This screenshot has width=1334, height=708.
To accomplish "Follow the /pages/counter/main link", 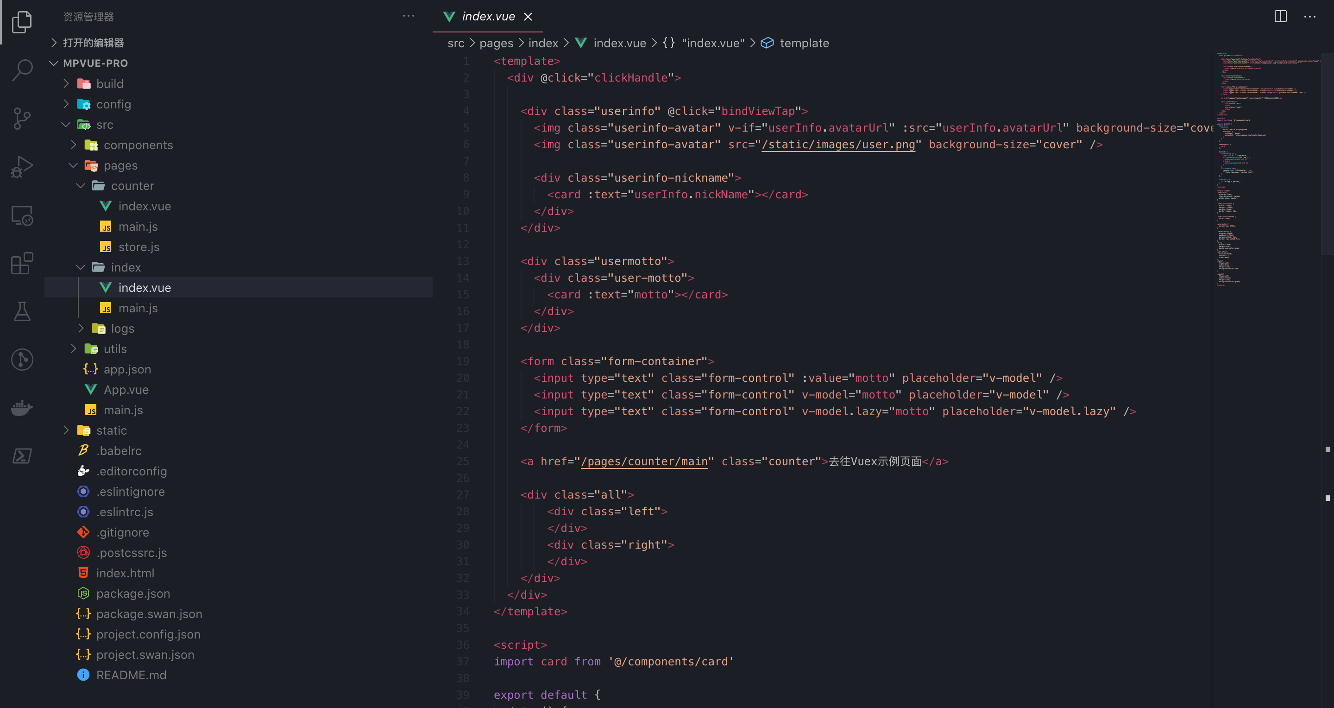I will (644, 461).
